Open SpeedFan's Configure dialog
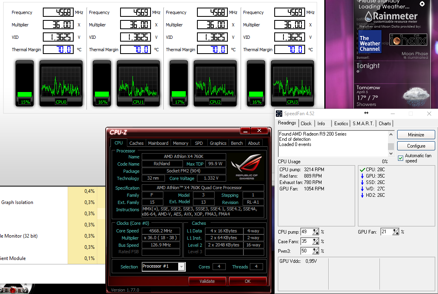The image size is (438, 294). point(416,146)
